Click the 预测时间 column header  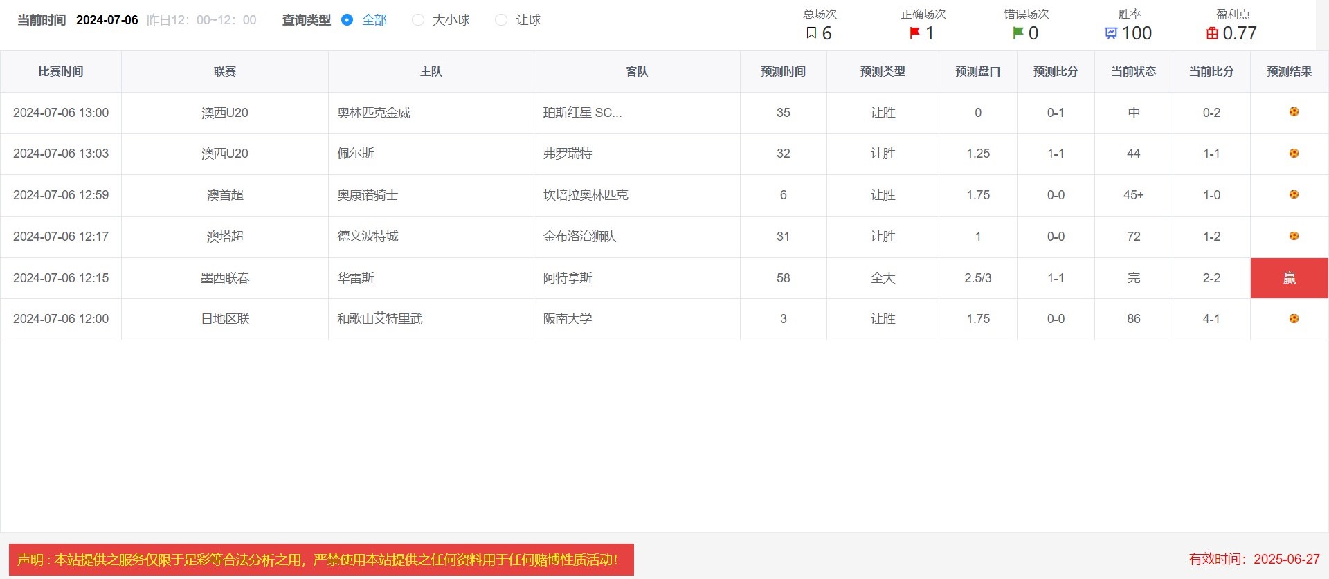(x=784, y=71)
